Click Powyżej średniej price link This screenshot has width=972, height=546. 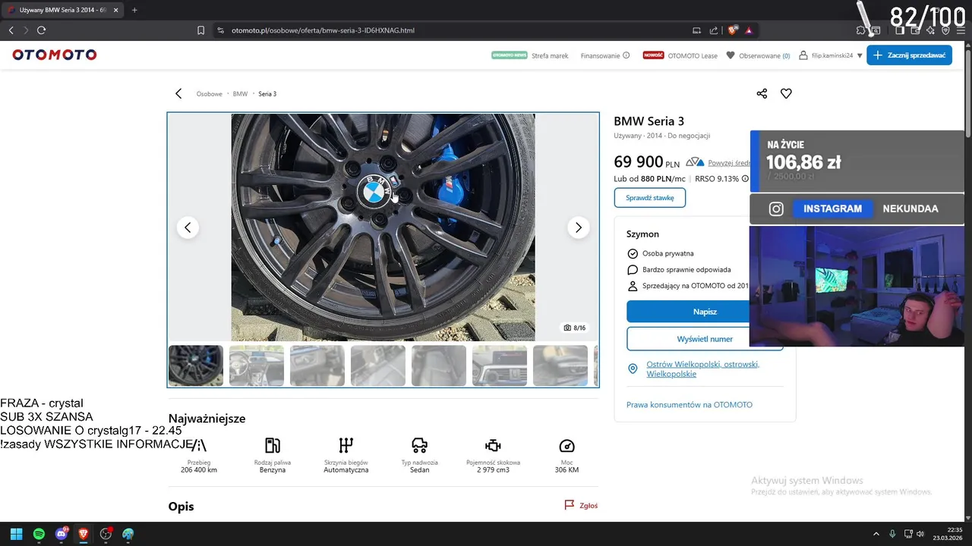point(729,163)
